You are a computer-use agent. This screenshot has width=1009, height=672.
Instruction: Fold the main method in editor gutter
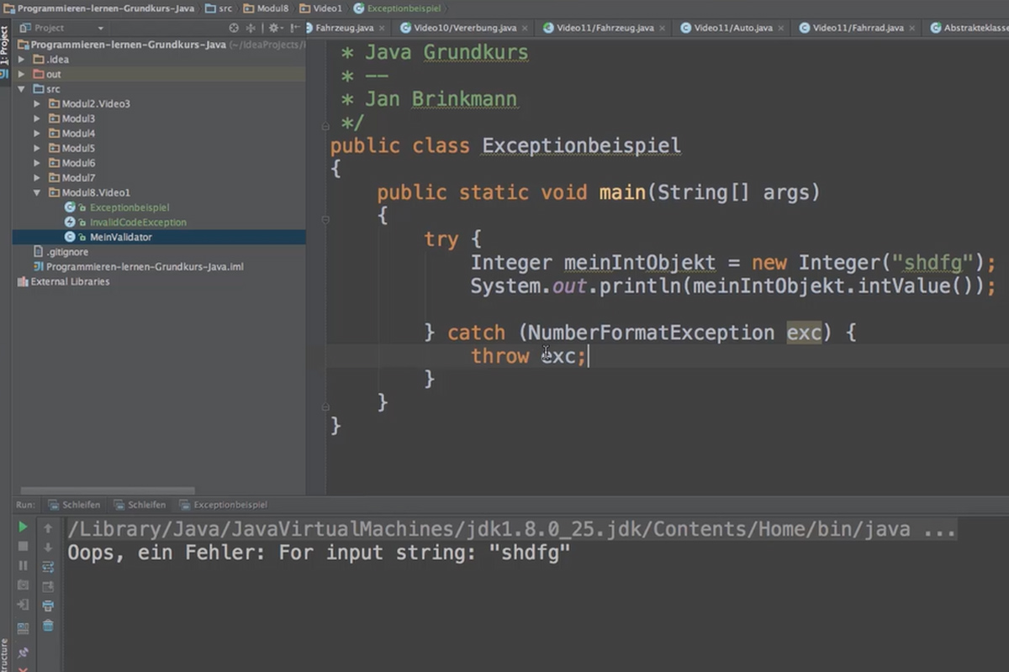[x=325, y=219]
